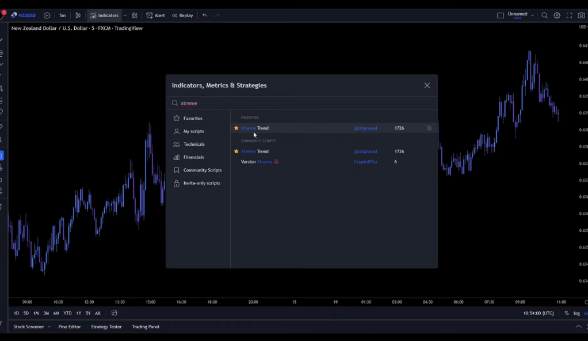Viewport: 588px width, 341px height.
Task: Enter fullscreen chart mode
Action: (569, 15)
